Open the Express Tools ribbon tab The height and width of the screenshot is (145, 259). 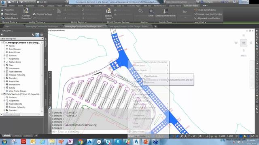174,6
